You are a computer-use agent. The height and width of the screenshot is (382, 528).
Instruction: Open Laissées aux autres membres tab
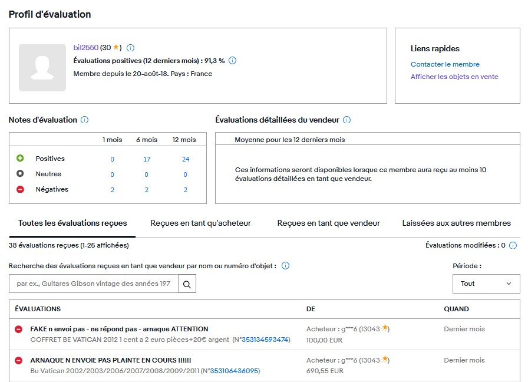pos(456,223)
